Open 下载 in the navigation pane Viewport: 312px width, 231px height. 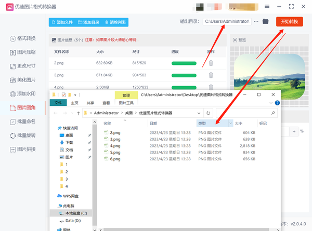(67, 143)
